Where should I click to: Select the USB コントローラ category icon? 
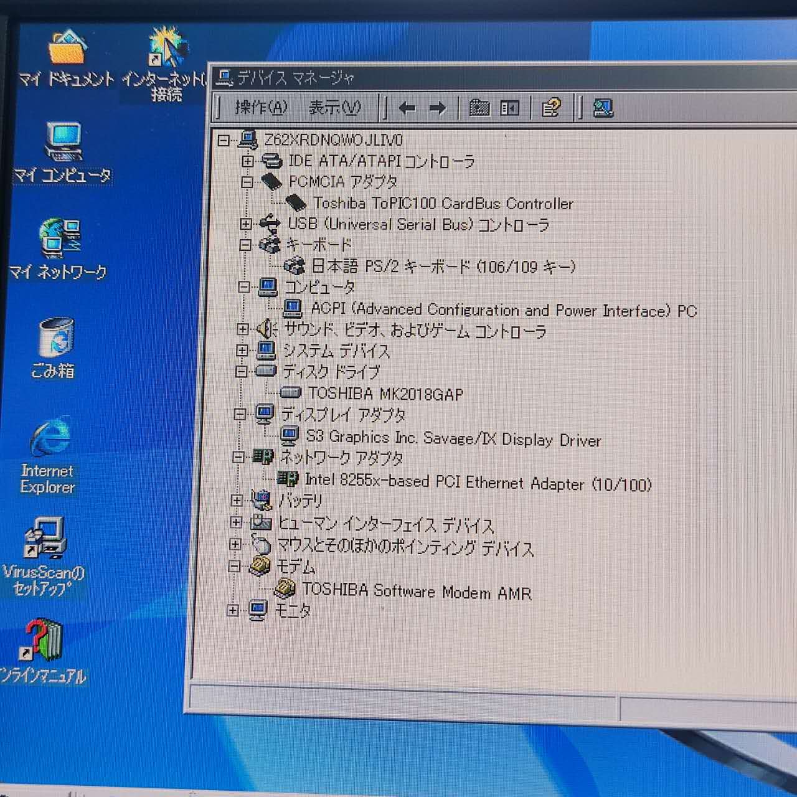(x=270, y=224)
